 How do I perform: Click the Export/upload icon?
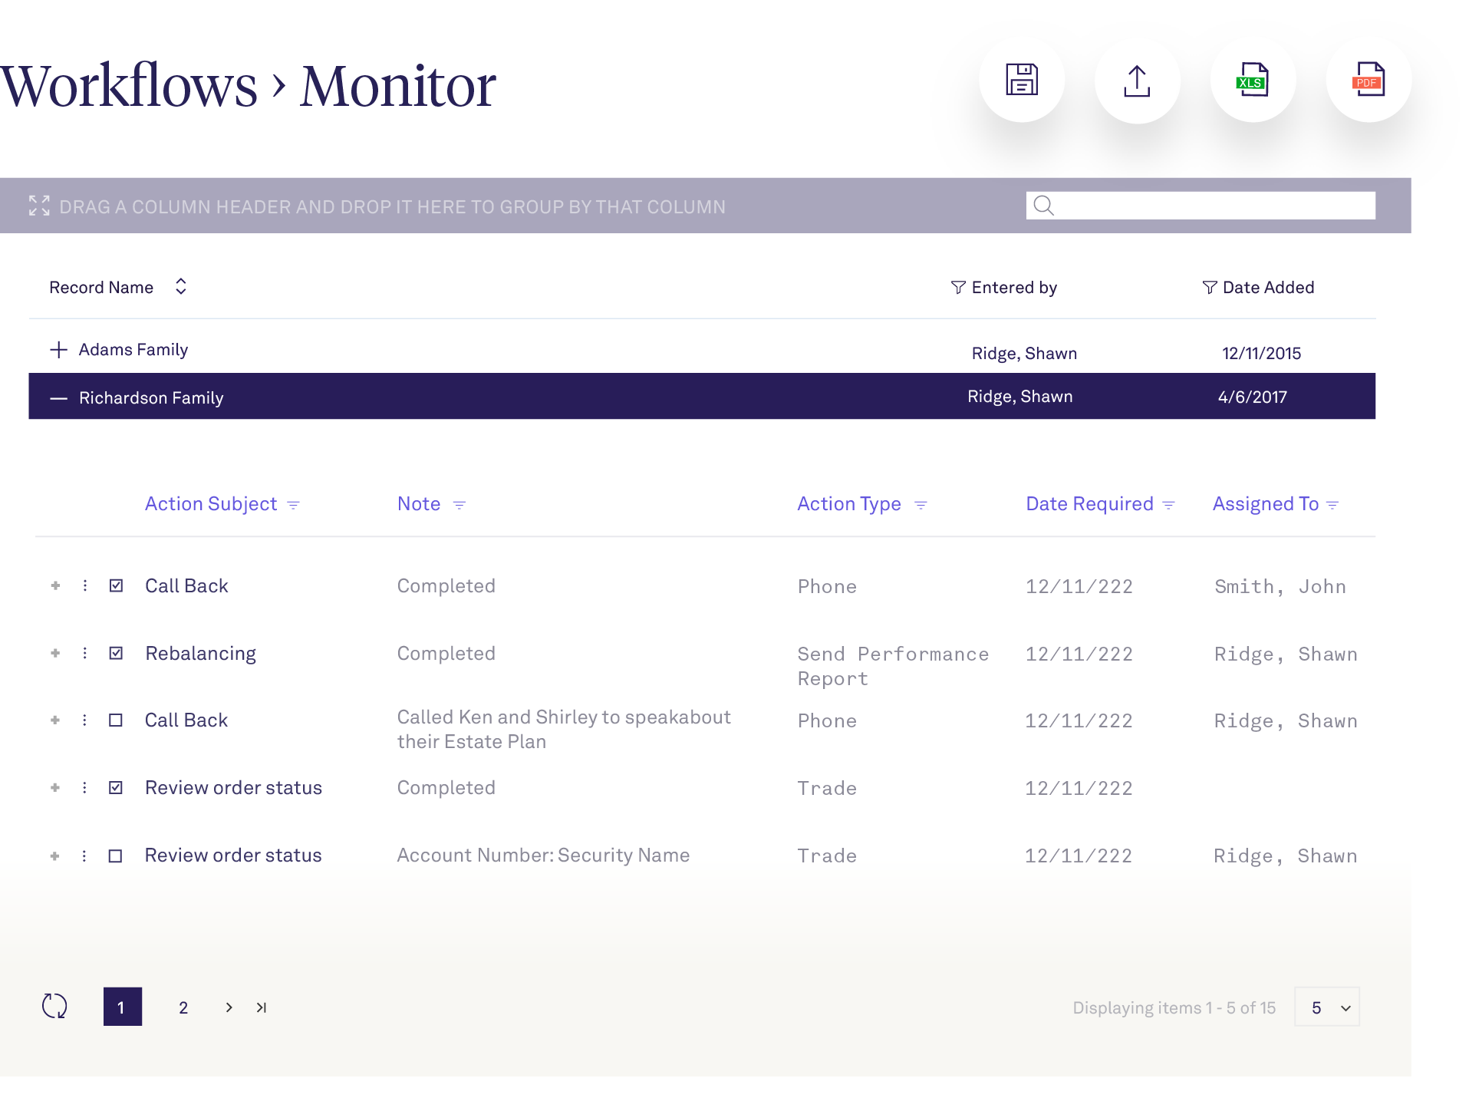[1138, 80]
